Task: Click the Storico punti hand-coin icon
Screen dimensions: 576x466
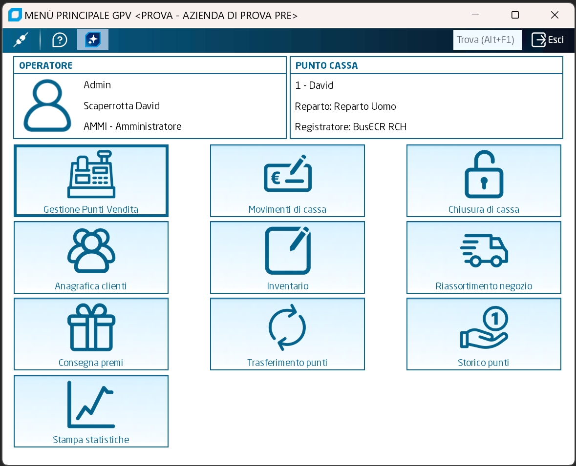Action: 483,328
